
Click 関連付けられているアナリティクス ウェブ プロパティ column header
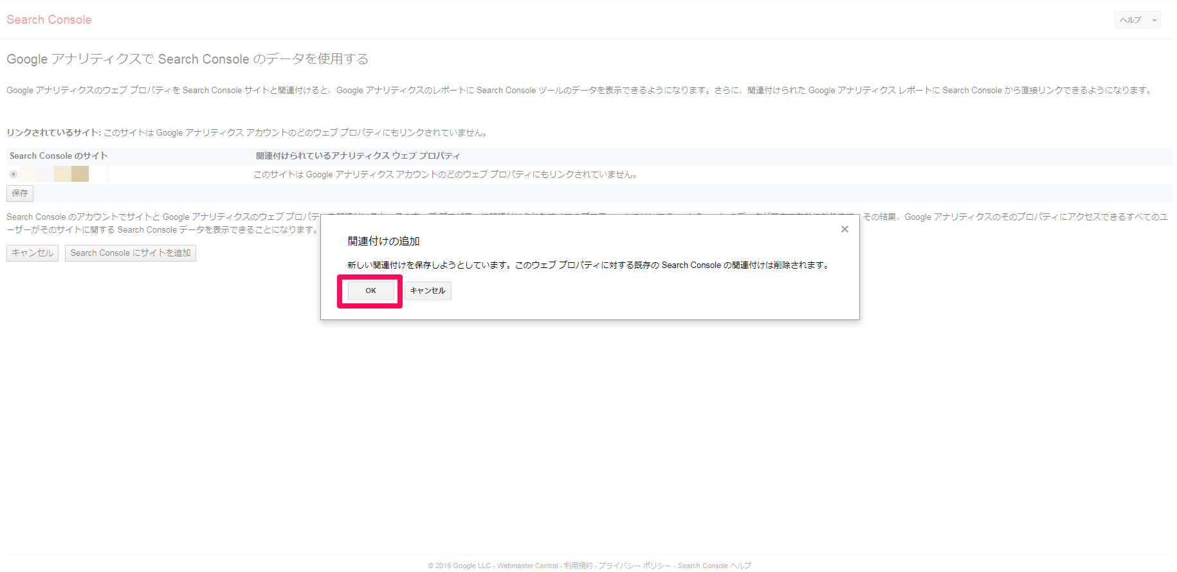(358, 156)
